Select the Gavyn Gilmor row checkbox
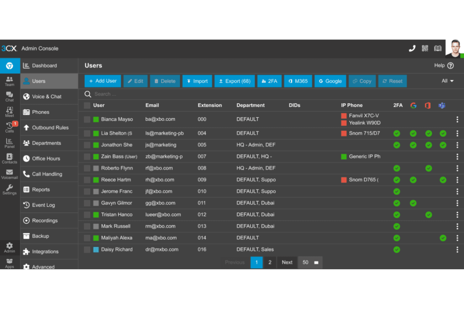 point(87,203)
